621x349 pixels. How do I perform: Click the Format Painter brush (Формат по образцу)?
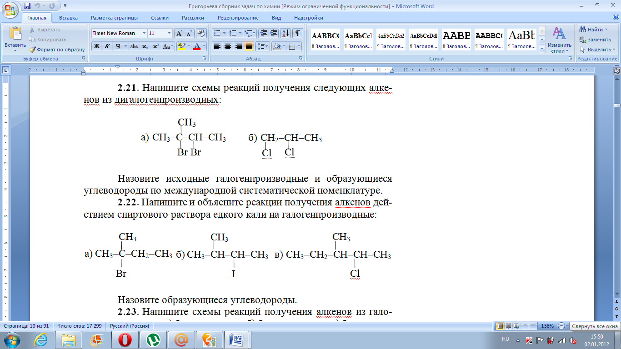point(57,50)
